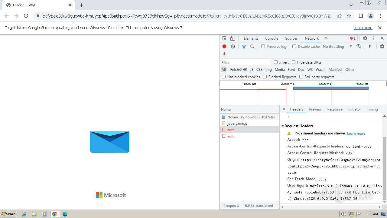Viewport: 387px width, 218px height.
Task: Select the inspect element picker icon
Action: point(224,38)
